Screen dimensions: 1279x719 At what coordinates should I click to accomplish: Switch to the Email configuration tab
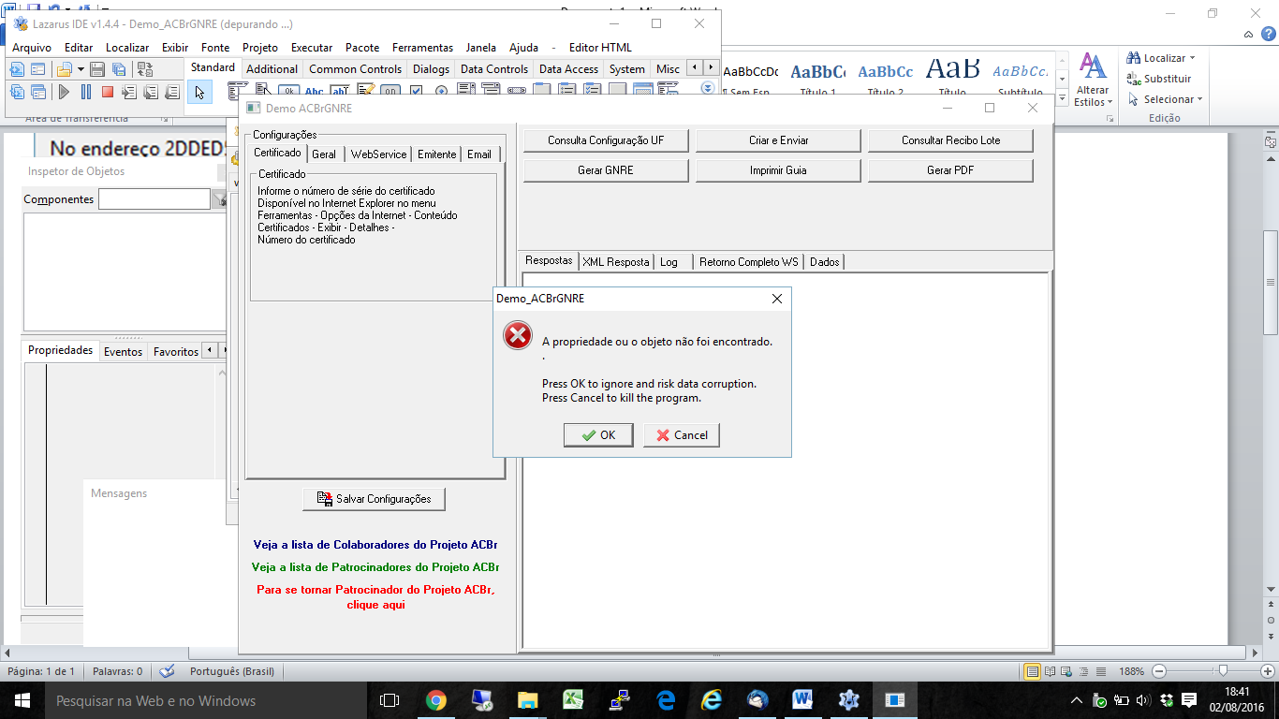[x=479, y=154]
